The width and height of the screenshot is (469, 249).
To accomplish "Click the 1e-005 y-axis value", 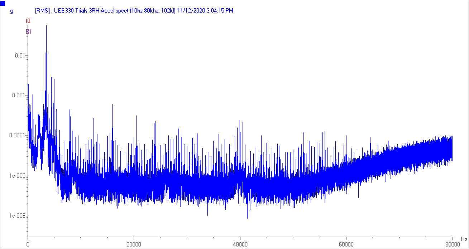I will pos(17,176).
